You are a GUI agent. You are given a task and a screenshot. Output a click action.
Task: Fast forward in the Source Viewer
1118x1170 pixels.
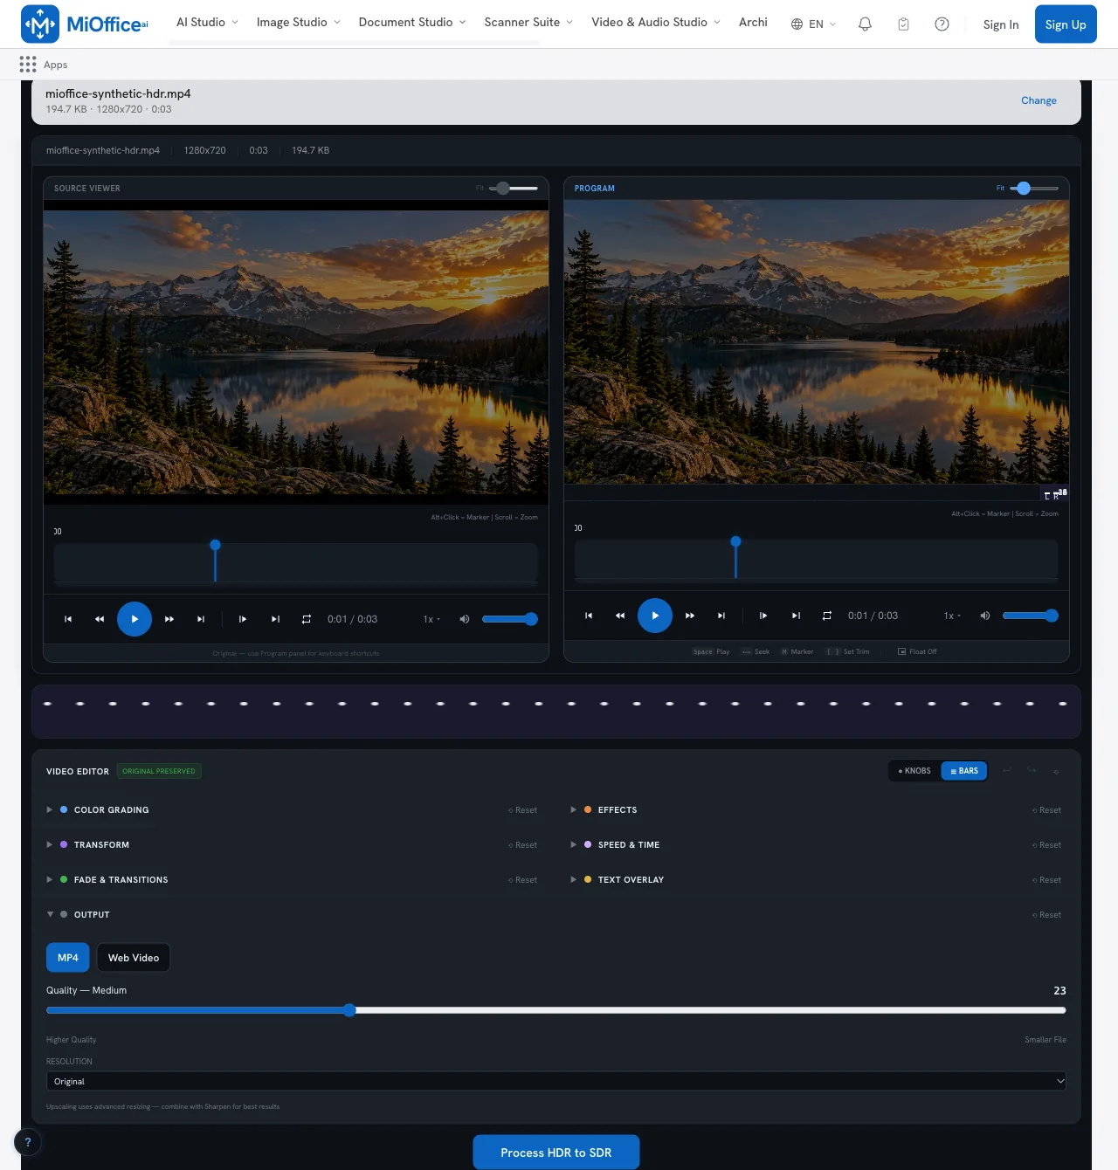169,619
